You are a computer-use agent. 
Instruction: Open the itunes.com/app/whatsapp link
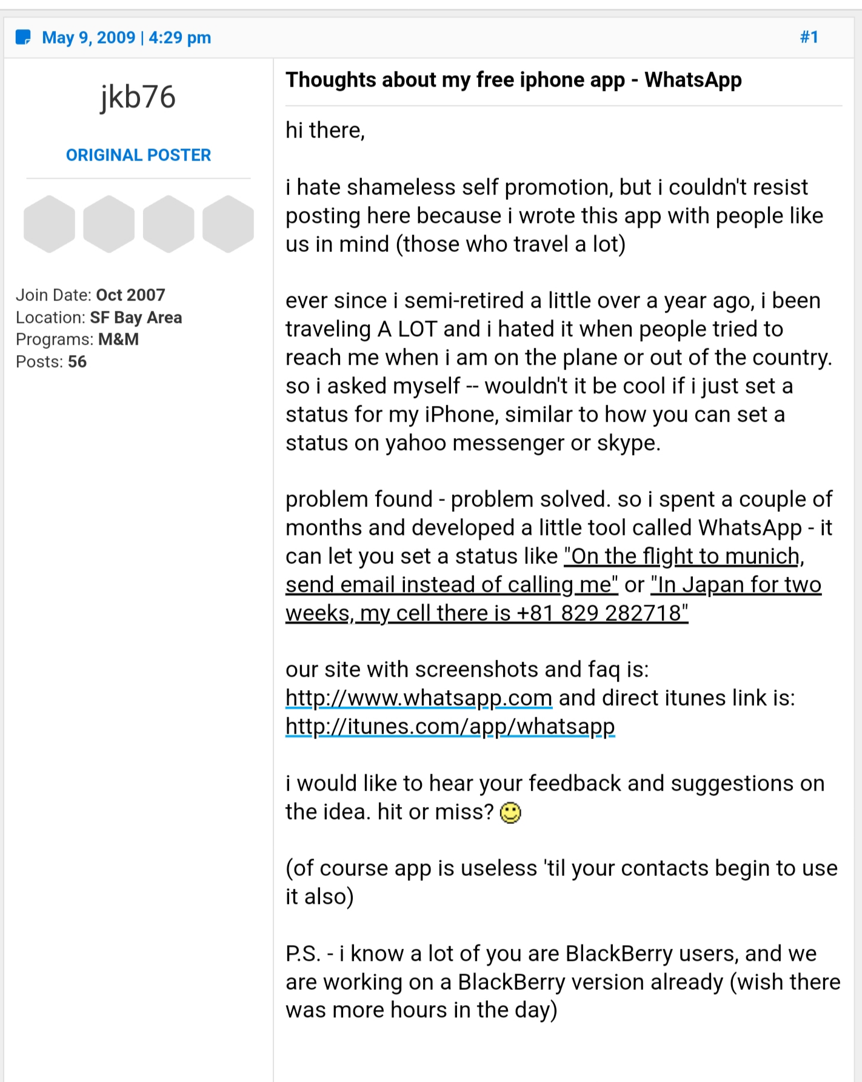coord(450,726)
